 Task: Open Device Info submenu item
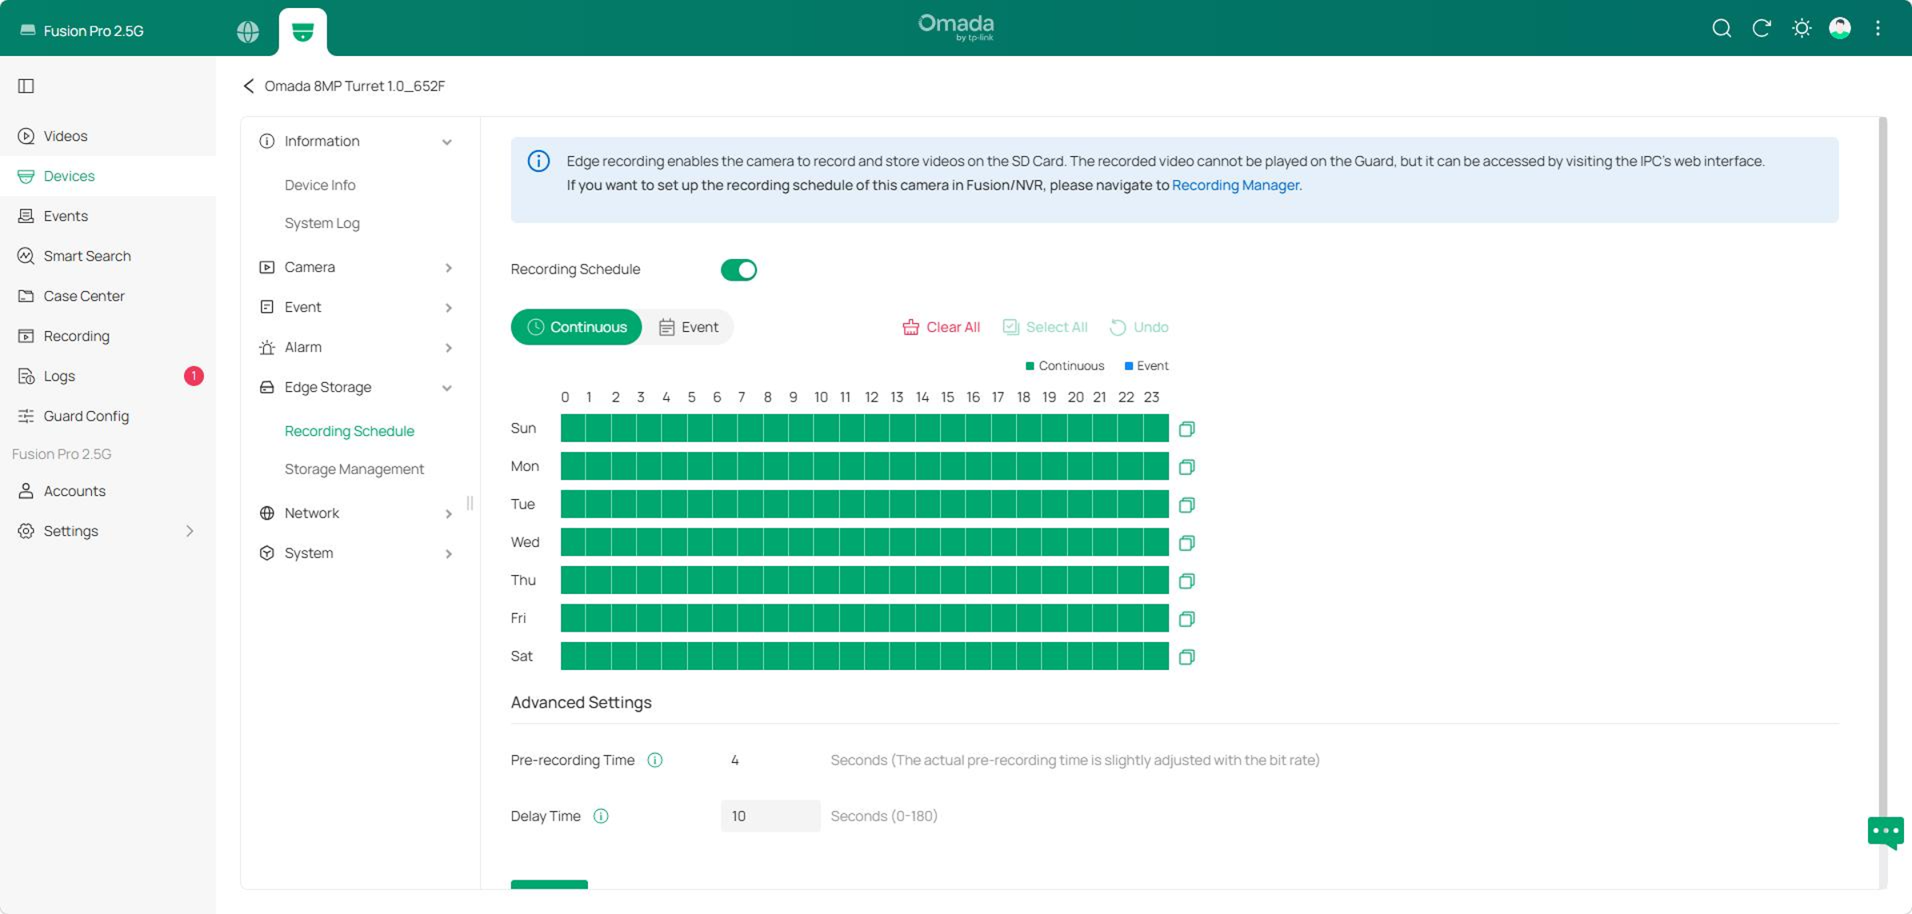point(320,185)
